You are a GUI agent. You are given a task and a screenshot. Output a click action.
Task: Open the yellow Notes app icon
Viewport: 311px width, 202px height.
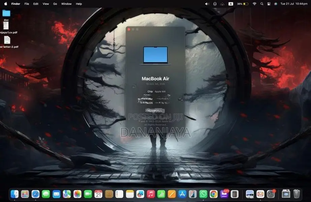tap(130, 194)
